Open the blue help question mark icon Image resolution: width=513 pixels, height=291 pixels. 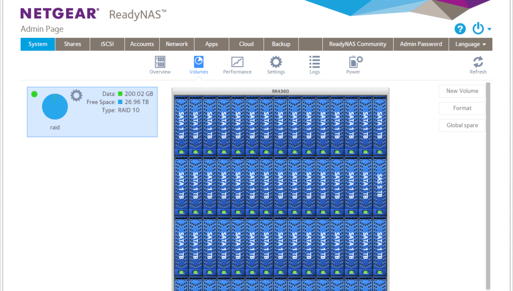(460, 29)
